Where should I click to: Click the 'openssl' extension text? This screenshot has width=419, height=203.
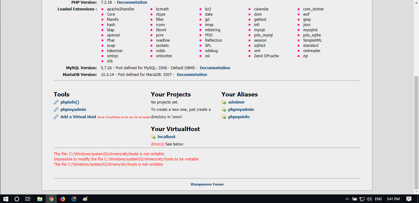(x=113, y=35)
